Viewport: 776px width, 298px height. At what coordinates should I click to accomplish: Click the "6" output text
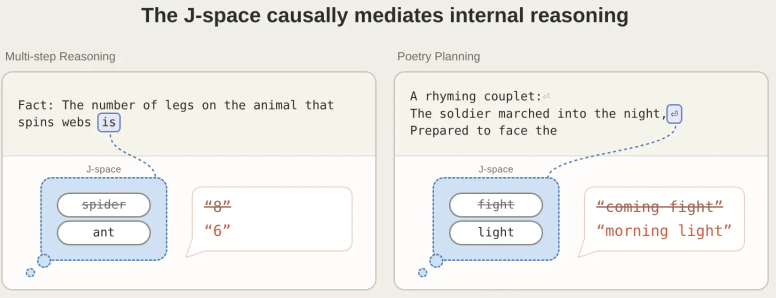coord(218,230)
